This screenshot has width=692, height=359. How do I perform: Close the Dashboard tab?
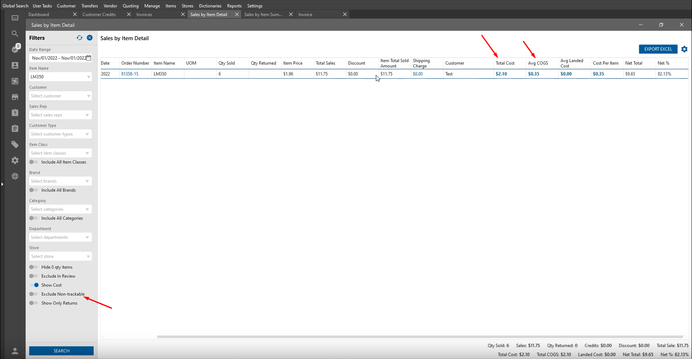tap(75, 14)
